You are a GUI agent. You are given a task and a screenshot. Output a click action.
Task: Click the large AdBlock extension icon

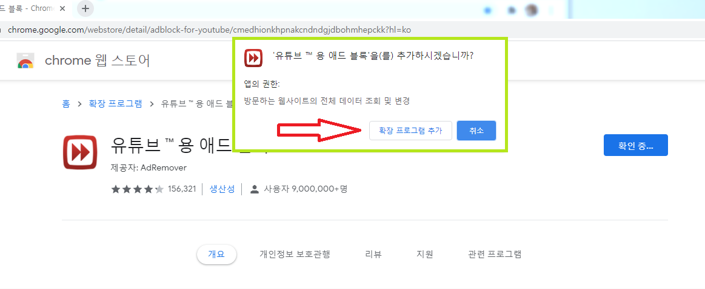[80, 152]
